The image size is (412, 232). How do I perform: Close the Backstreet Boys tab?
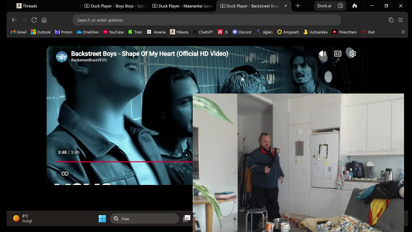[286, 6]
